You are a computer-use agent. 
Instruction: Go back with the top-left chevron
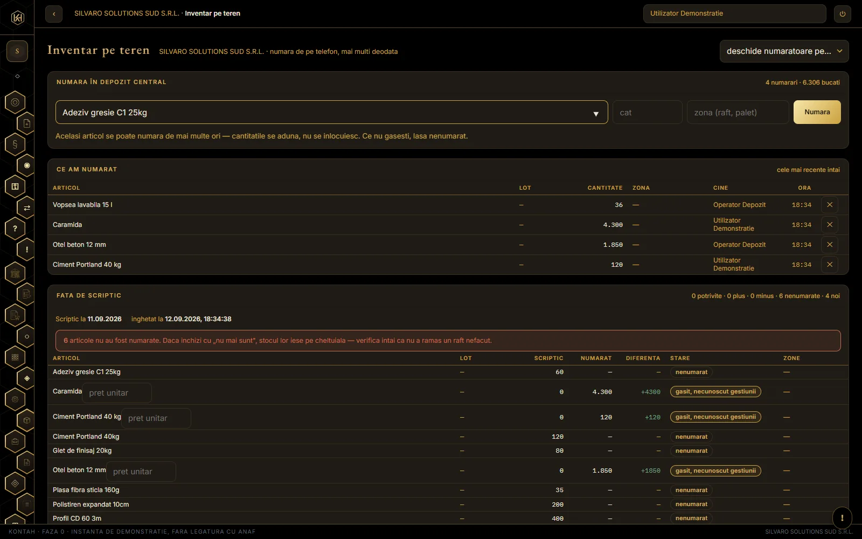click(x=54, y=14)
